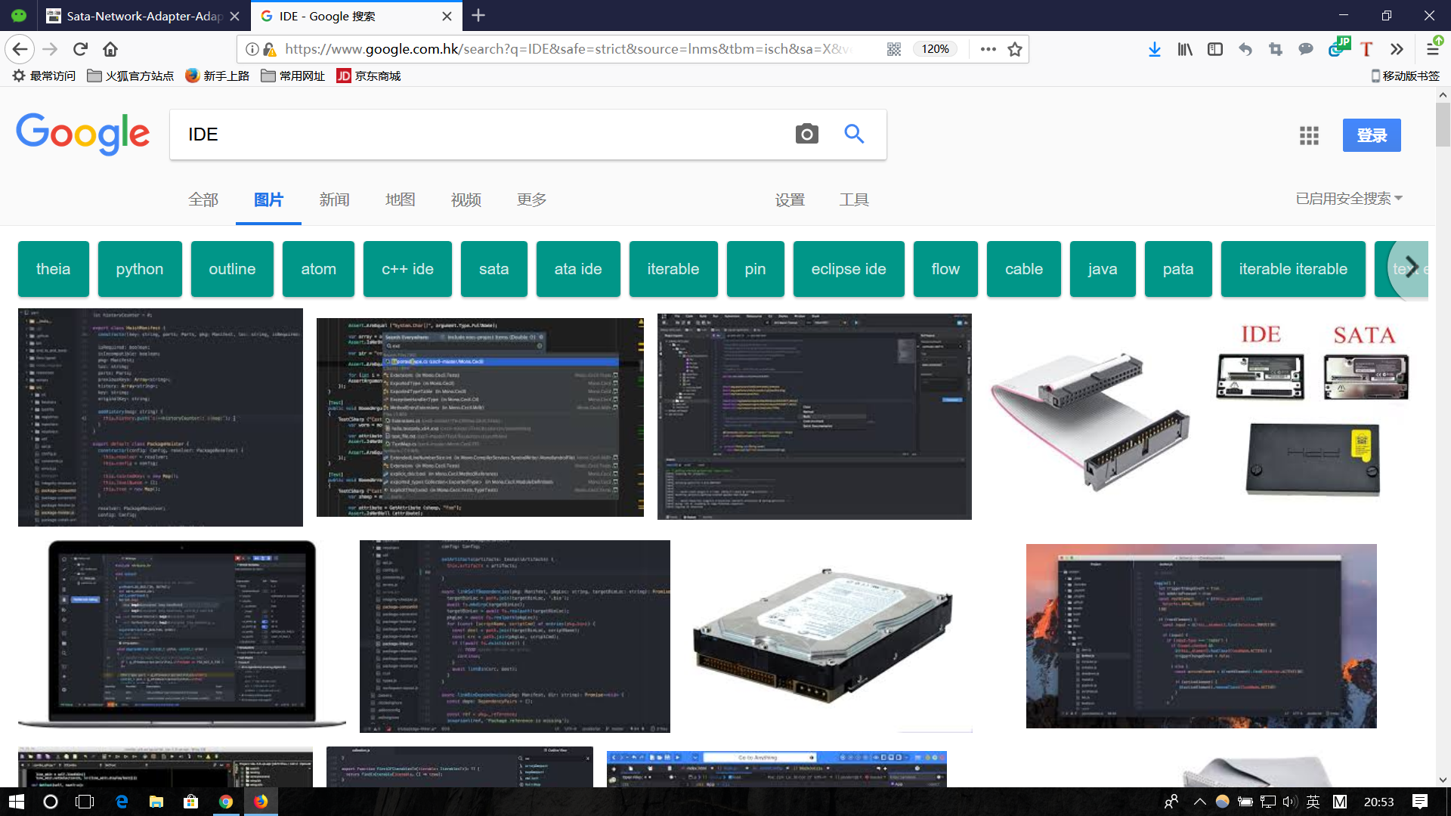The height and width of the screenshot is (816, 1451).
Task: Toggle the Firefox sidebar icon
Action: pos(1214,49)
